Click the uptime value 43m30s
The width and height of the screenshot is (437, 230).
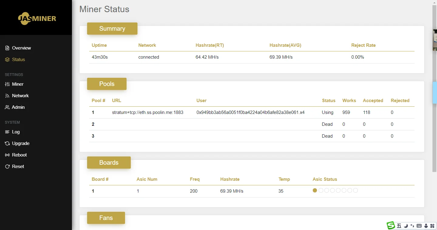(x=100, y=57)
